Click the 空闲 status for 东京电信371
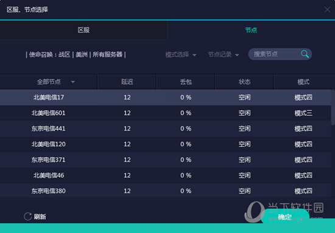 244,160
